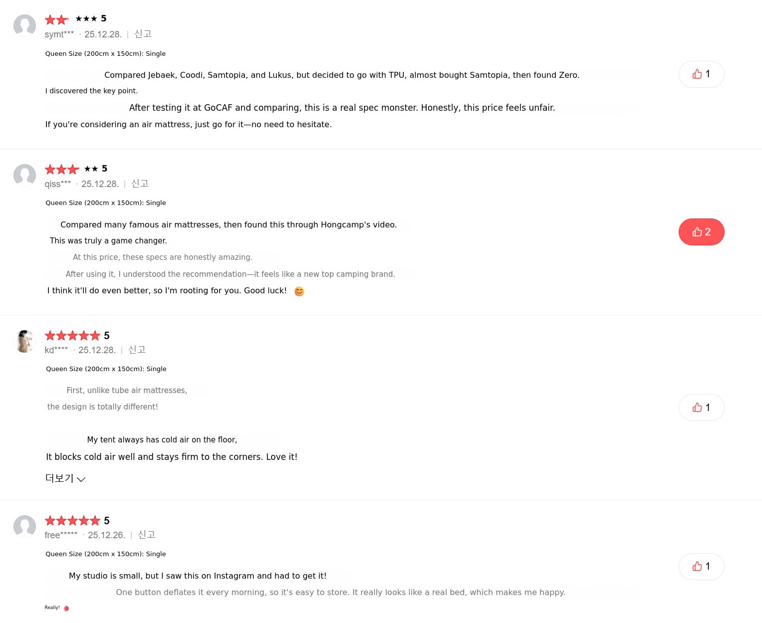Click the smiley emoji in qiss*** review
This screenshot has height=623, width=762.
(299, 291)
